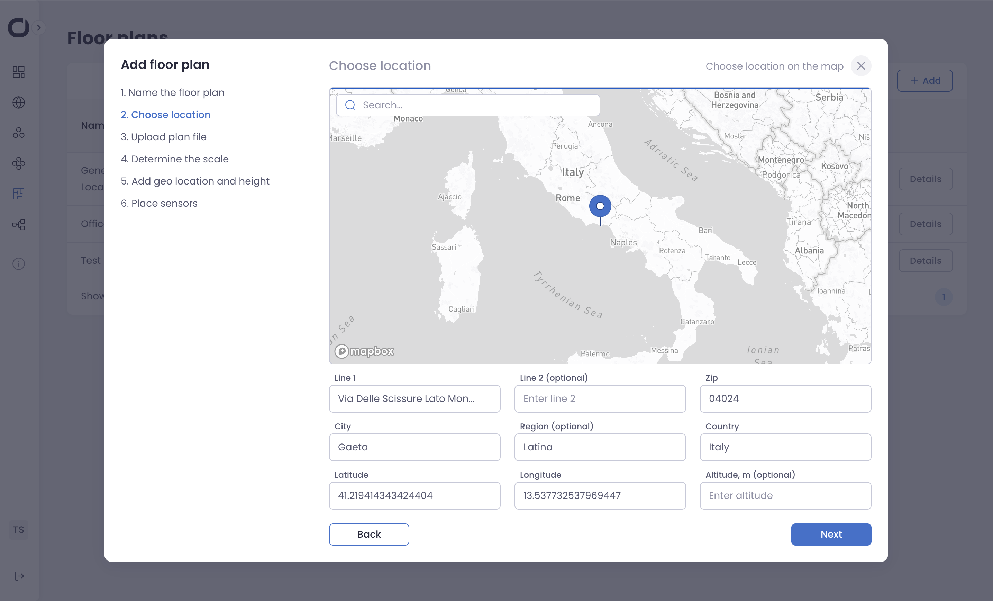Click the hierarchy tree icon in sidebar
Image resolution: width=993 pixels, height=601 pixels.
[19, 225]
